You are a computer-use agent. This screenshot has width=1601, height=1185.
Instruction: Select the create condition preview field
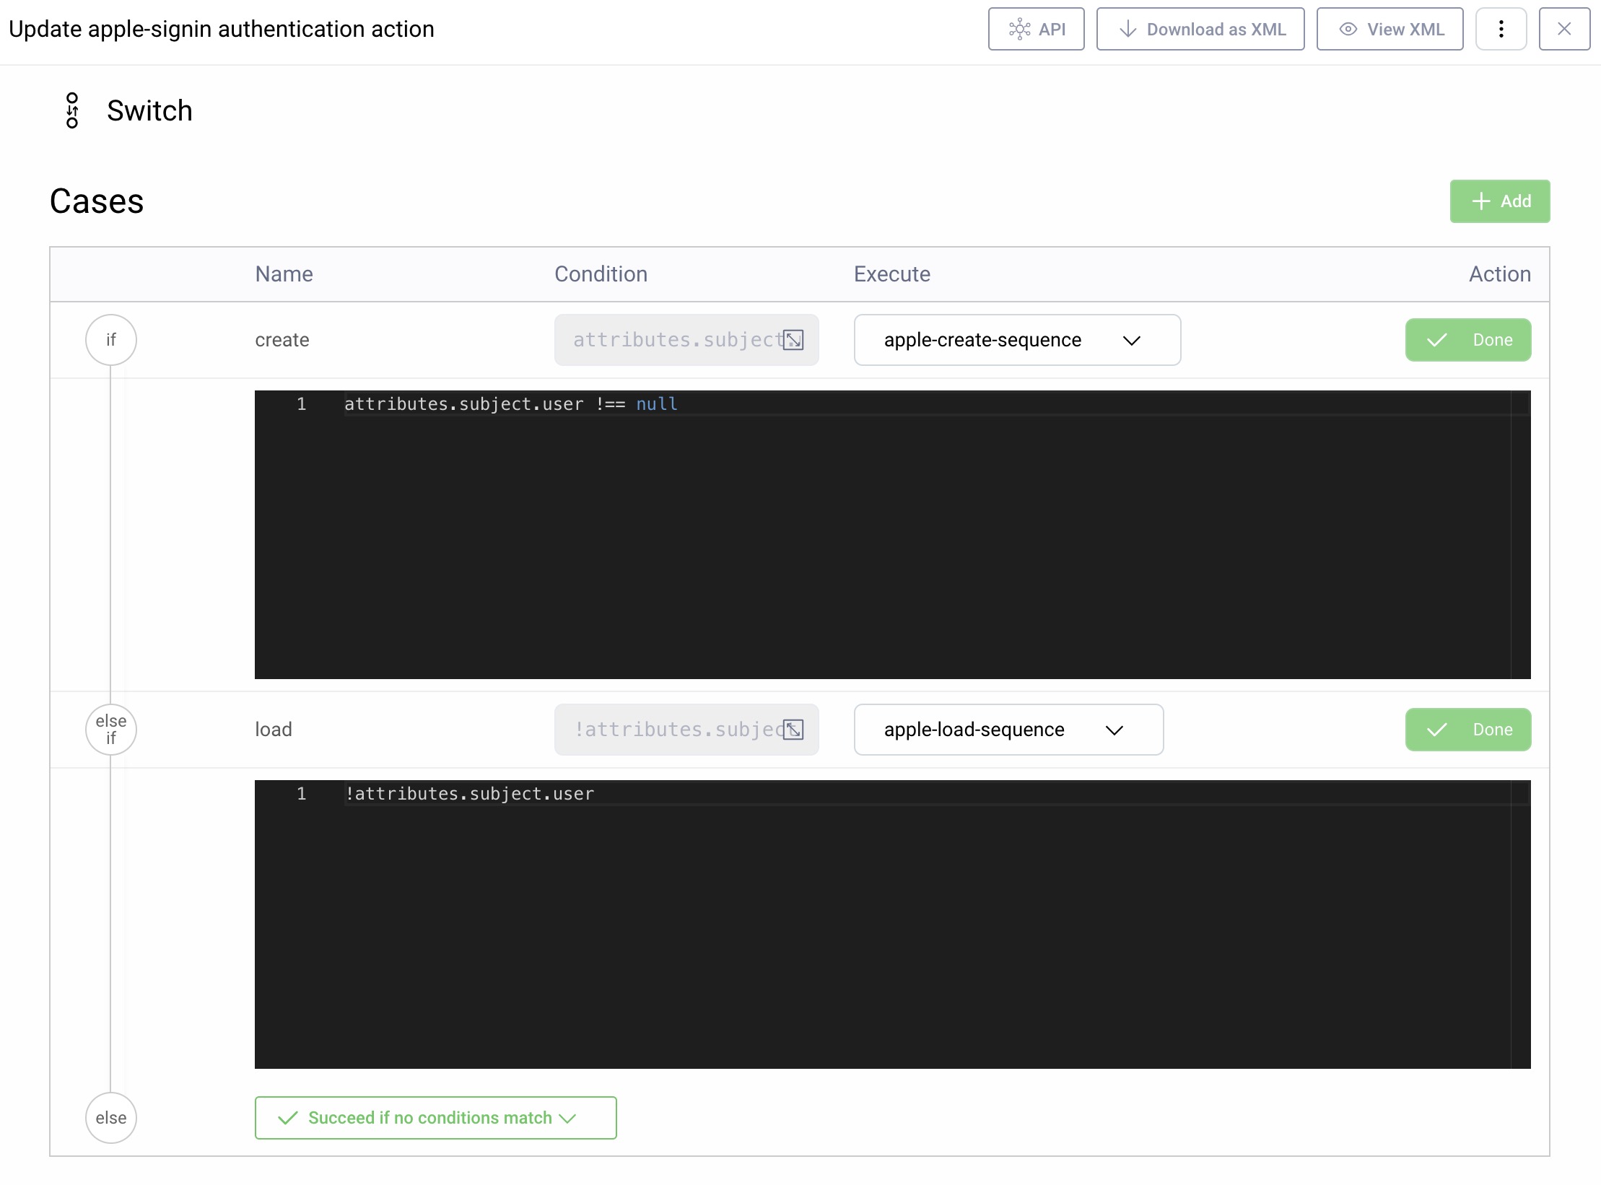671,340
